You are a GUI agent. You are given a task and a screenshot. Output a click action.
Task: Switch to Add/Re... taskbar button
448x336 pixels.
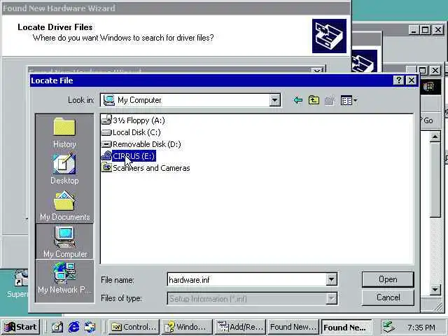241,327
